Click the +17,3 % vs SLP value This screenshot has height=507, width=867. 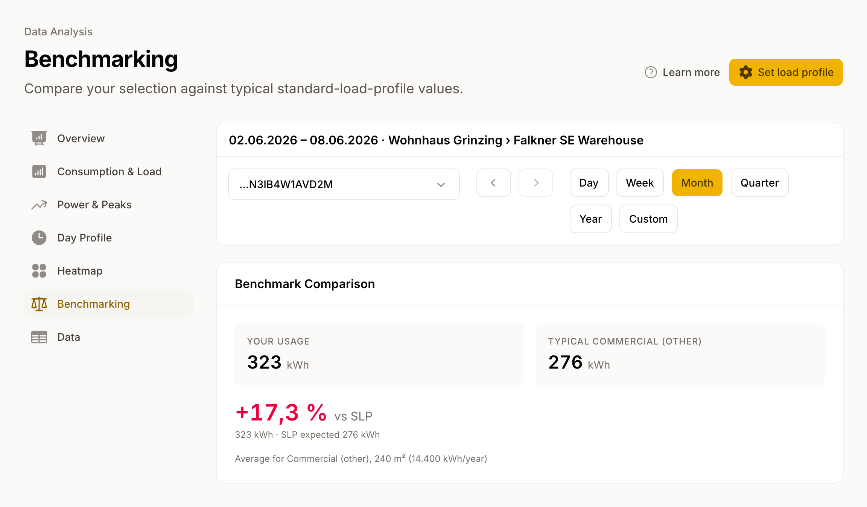click(x=304, y=413)
